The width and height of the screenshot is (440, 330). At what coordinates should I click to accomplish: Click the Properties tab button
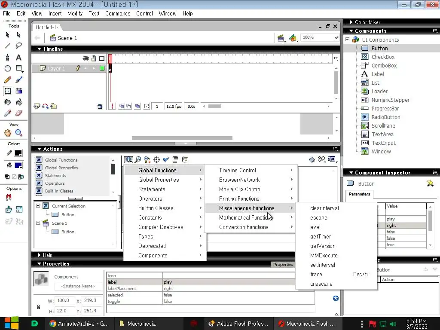coord(283,264)
